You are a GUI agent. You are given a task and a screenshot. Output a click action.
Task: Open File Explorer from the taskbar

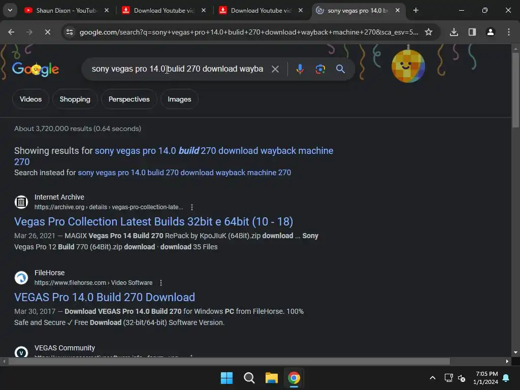pyautogui.click(x=272, y=378)
